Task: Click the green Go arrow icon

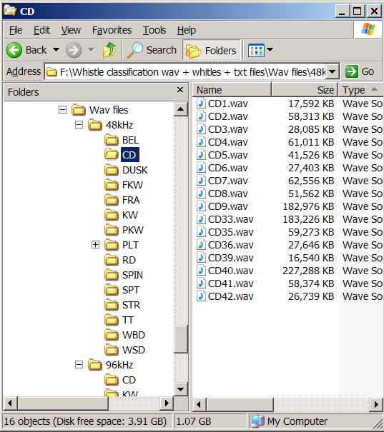Action: click(352, 71)
